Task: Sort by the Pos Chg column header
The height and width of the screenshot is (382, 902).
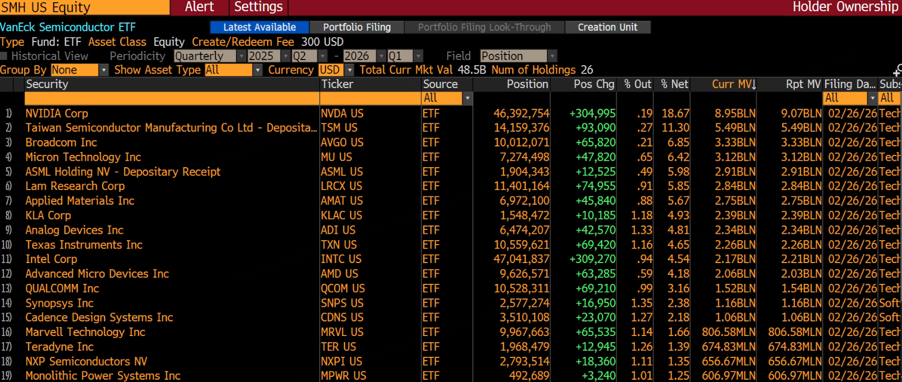Action: [x=594, y=84]
